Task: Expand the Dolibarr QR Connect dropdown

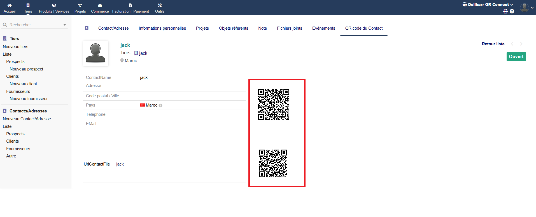Action: coord(488,4)
